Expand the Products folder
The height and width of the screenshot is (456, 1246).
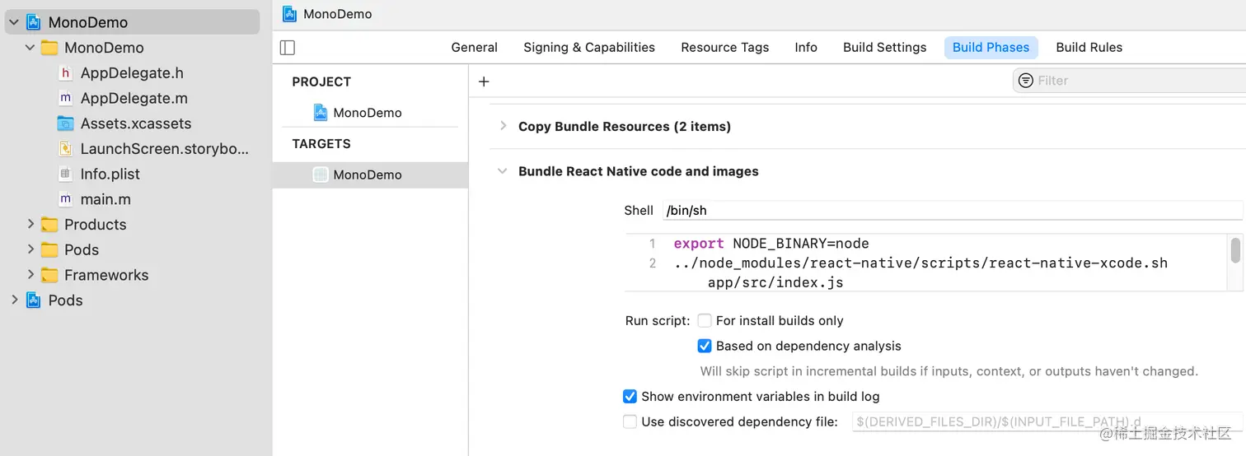point(30,225)
